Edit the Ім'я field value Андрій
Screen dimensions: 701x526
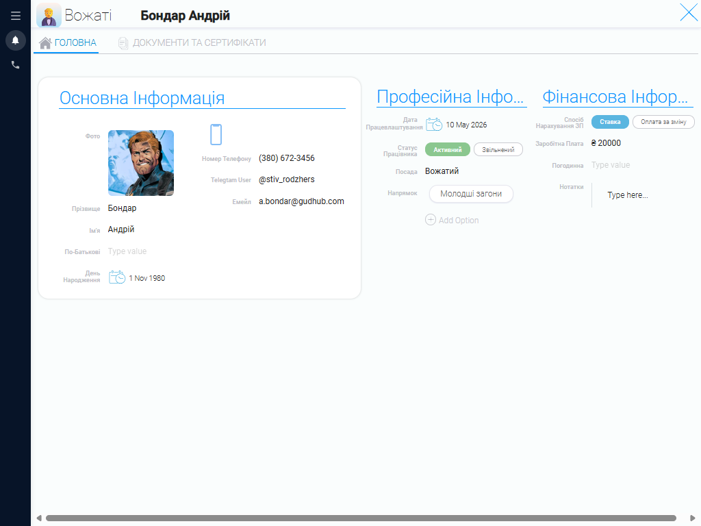[x=121, y=229]
